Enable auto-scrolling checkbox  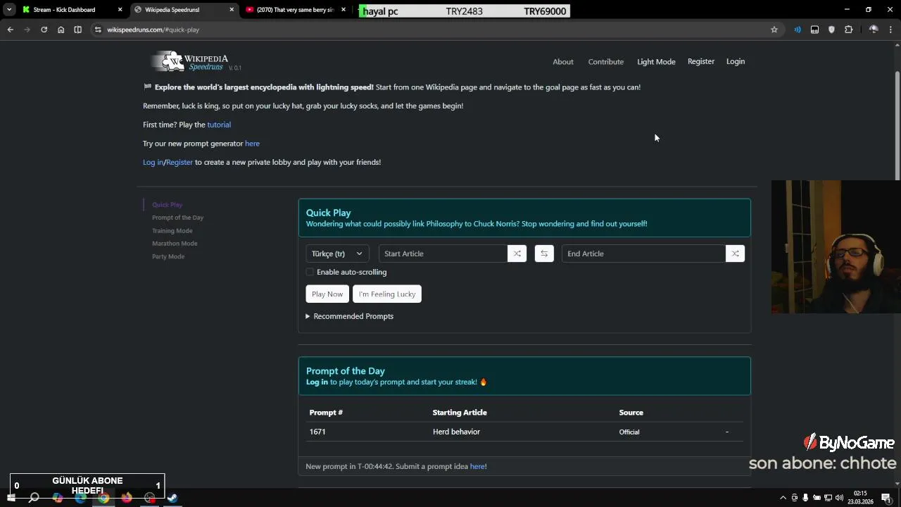coord(310,272)
